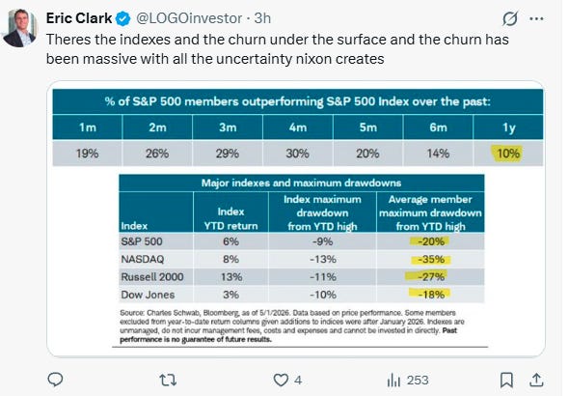Bookmark this tweet
Viewport: 569px width, 396px height.
(506, 380)
